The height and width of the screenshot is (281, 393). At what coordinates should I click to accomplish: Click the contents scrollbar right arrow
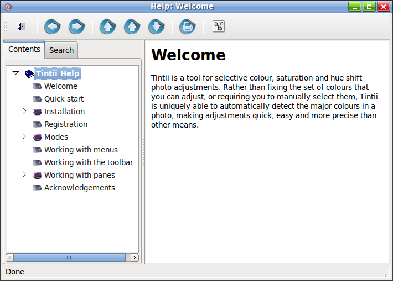135,257
